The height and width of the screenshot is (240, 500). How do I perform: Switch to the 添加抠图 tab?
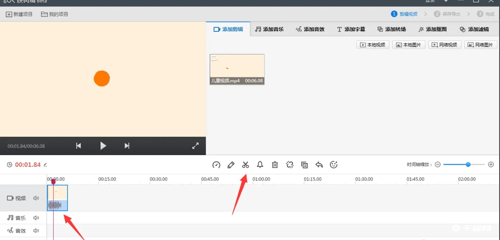click(433, 29)
